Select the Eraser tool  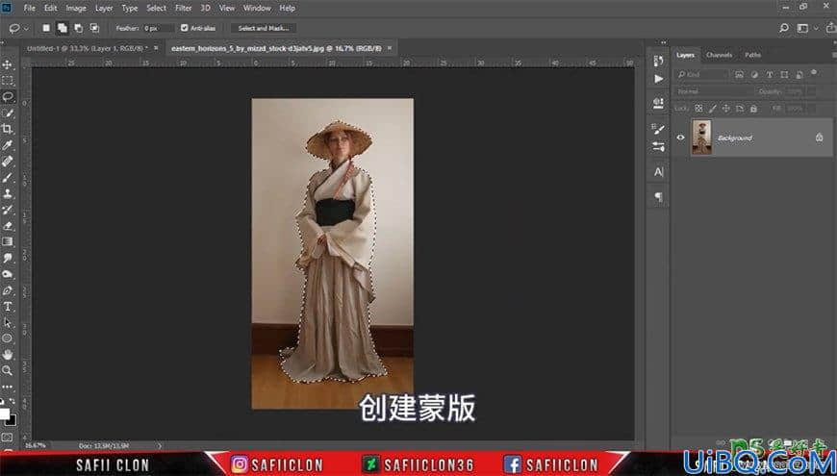[x=8, y=225]
